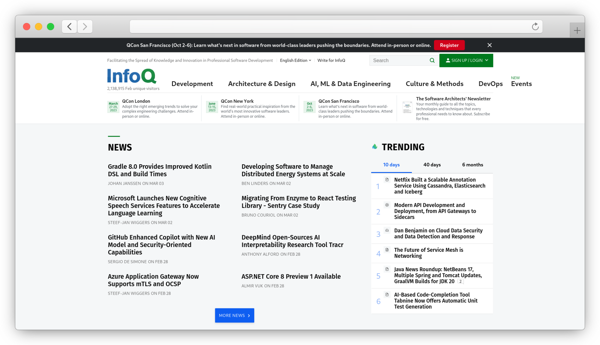Viewport: 600px width, 345px height.
Task: Click the trending flame icon
Action: coord(375,147)
